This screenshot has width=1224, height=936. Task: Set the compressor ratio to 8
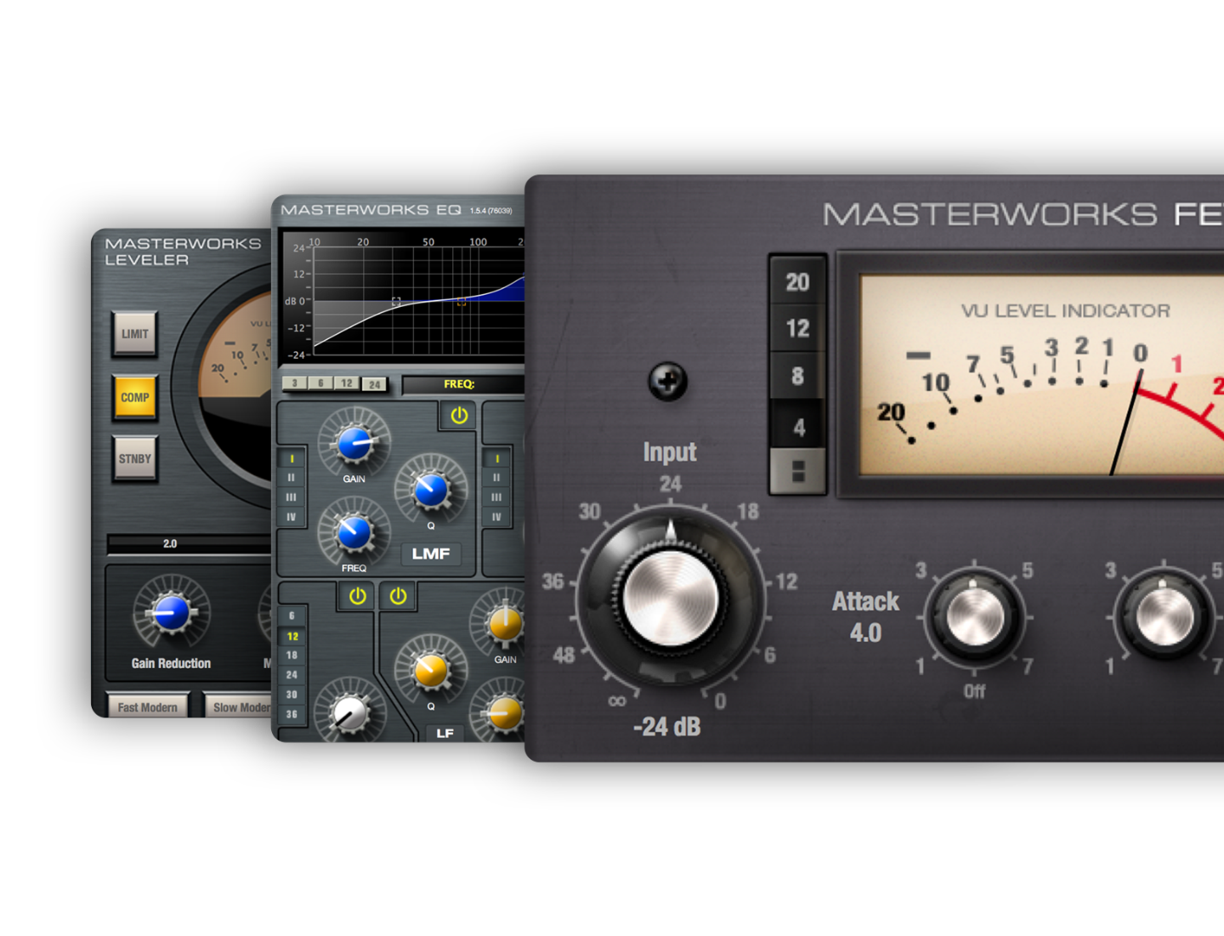[x=797, y=376]
